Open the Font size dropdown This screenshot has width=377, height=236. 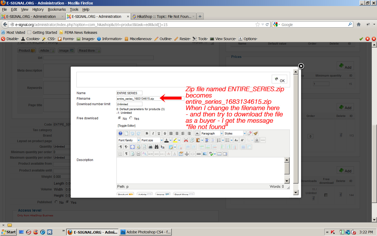[152, 140]
